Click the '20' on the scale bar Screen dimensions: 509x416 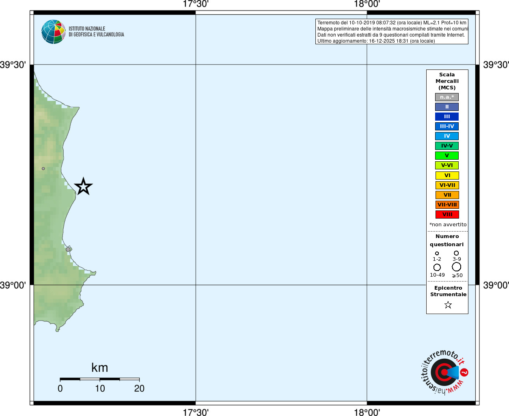(x=139, y=388)
